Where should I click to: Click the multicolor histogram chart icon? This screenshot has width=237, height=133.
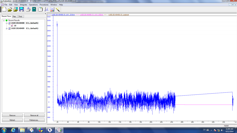pos(52,9)
